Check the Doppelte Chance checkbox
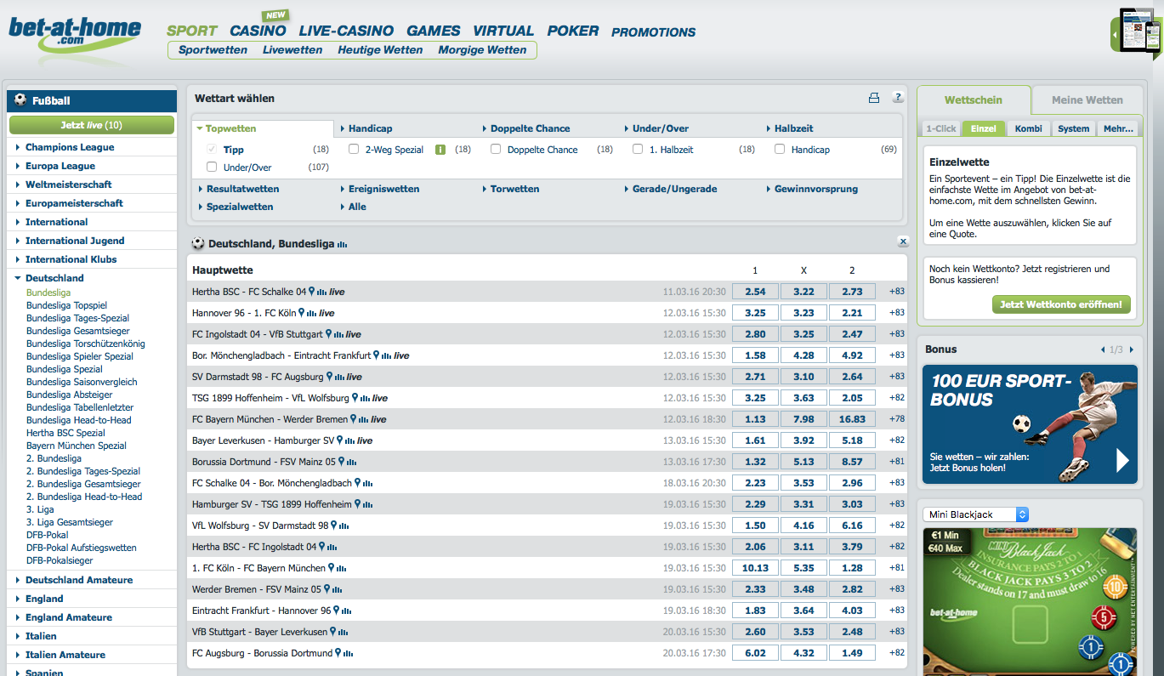The image size is (1164, 676). 496,150
